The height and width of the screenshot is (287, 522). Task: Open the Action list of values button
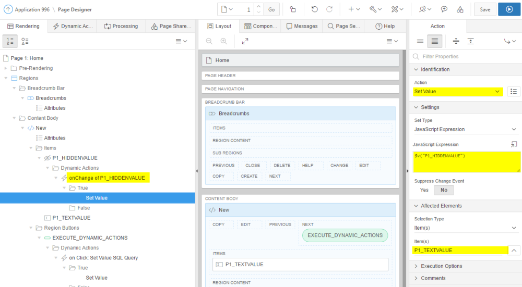click(x=514, y=91)
